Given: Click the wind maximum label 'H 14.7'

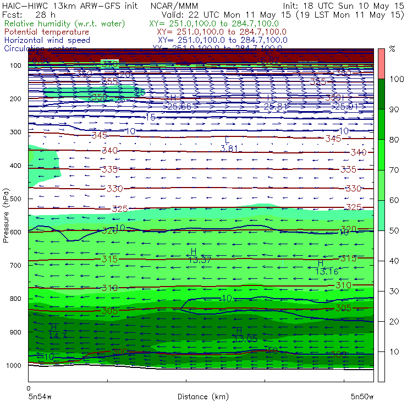Looking at the screenshot, I should pos(57,331).
